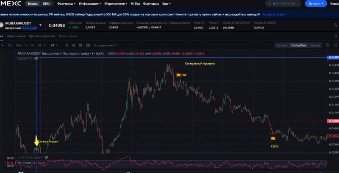
Task: Click the RSI 14 SMA 14 indicator label
Action: click(26, 163)
